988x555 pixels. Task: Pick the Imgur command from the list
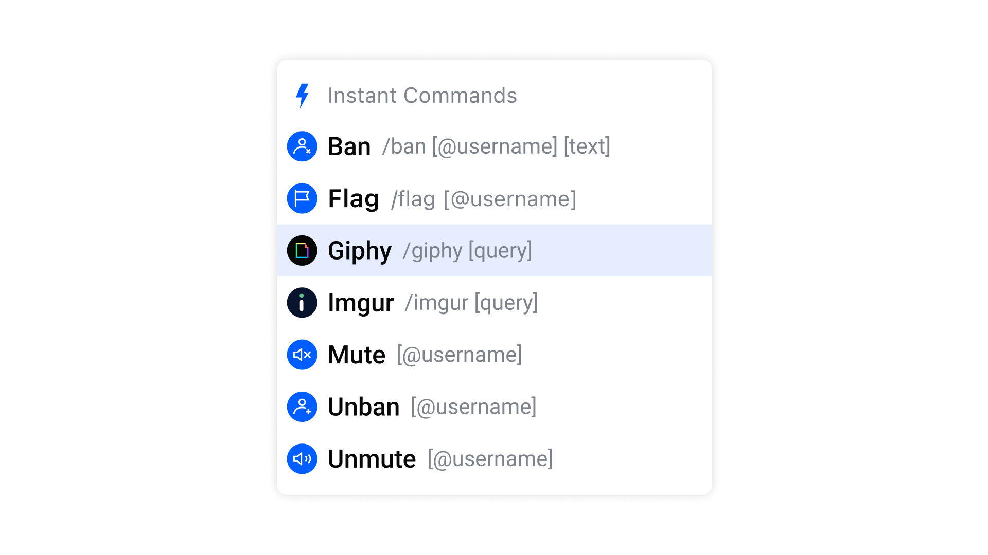(361, 303)
